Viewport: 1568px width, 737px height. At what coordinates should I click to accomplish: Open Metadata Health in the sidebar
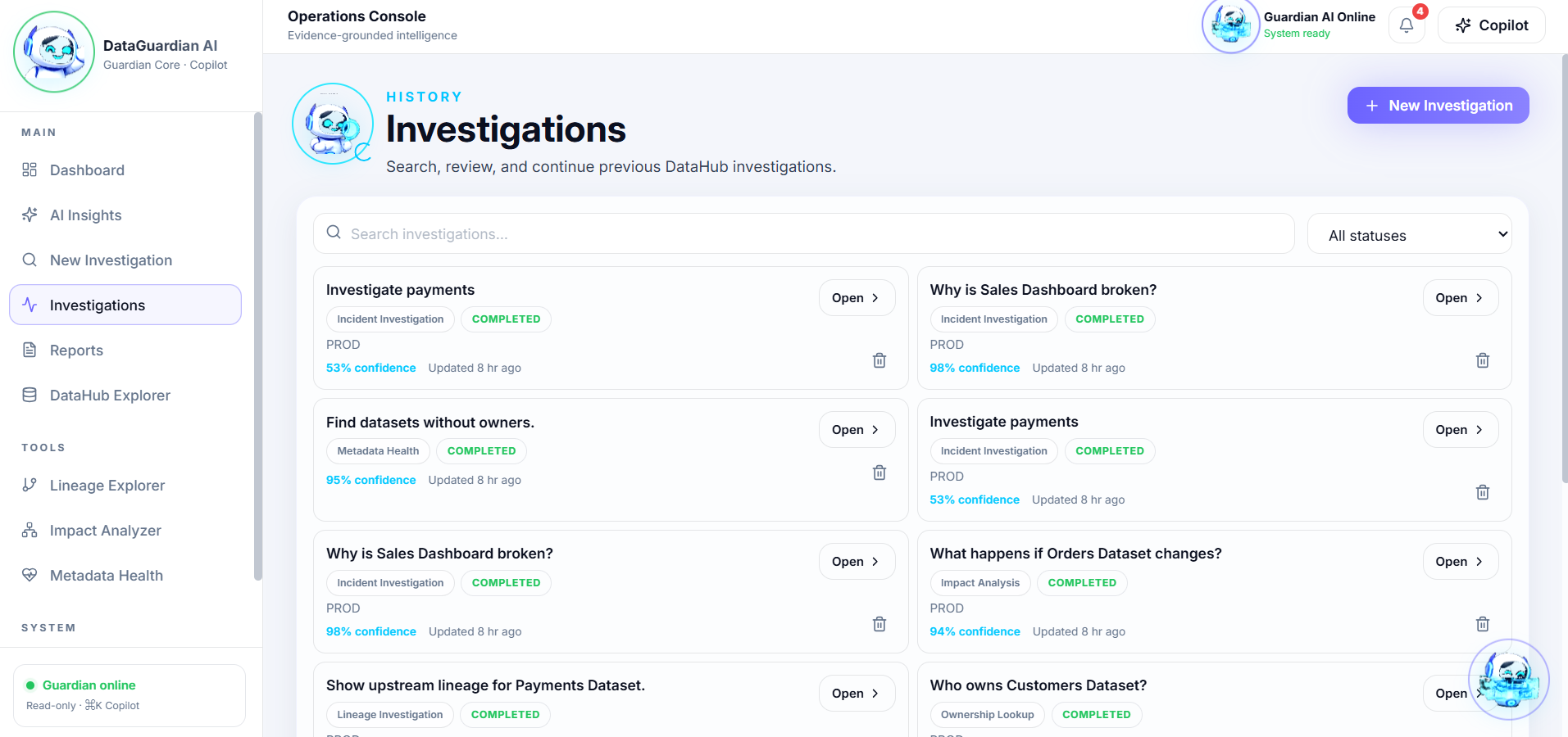pos(125,575)
